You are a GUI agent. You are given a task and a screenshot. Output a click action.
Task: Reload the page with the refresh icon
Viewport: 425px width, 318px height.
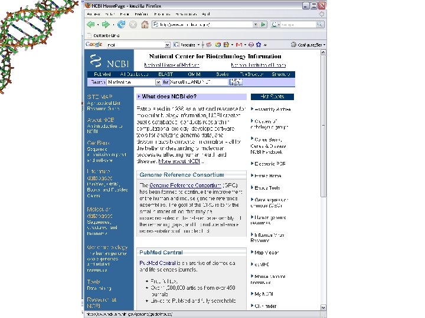pos(121,25)
